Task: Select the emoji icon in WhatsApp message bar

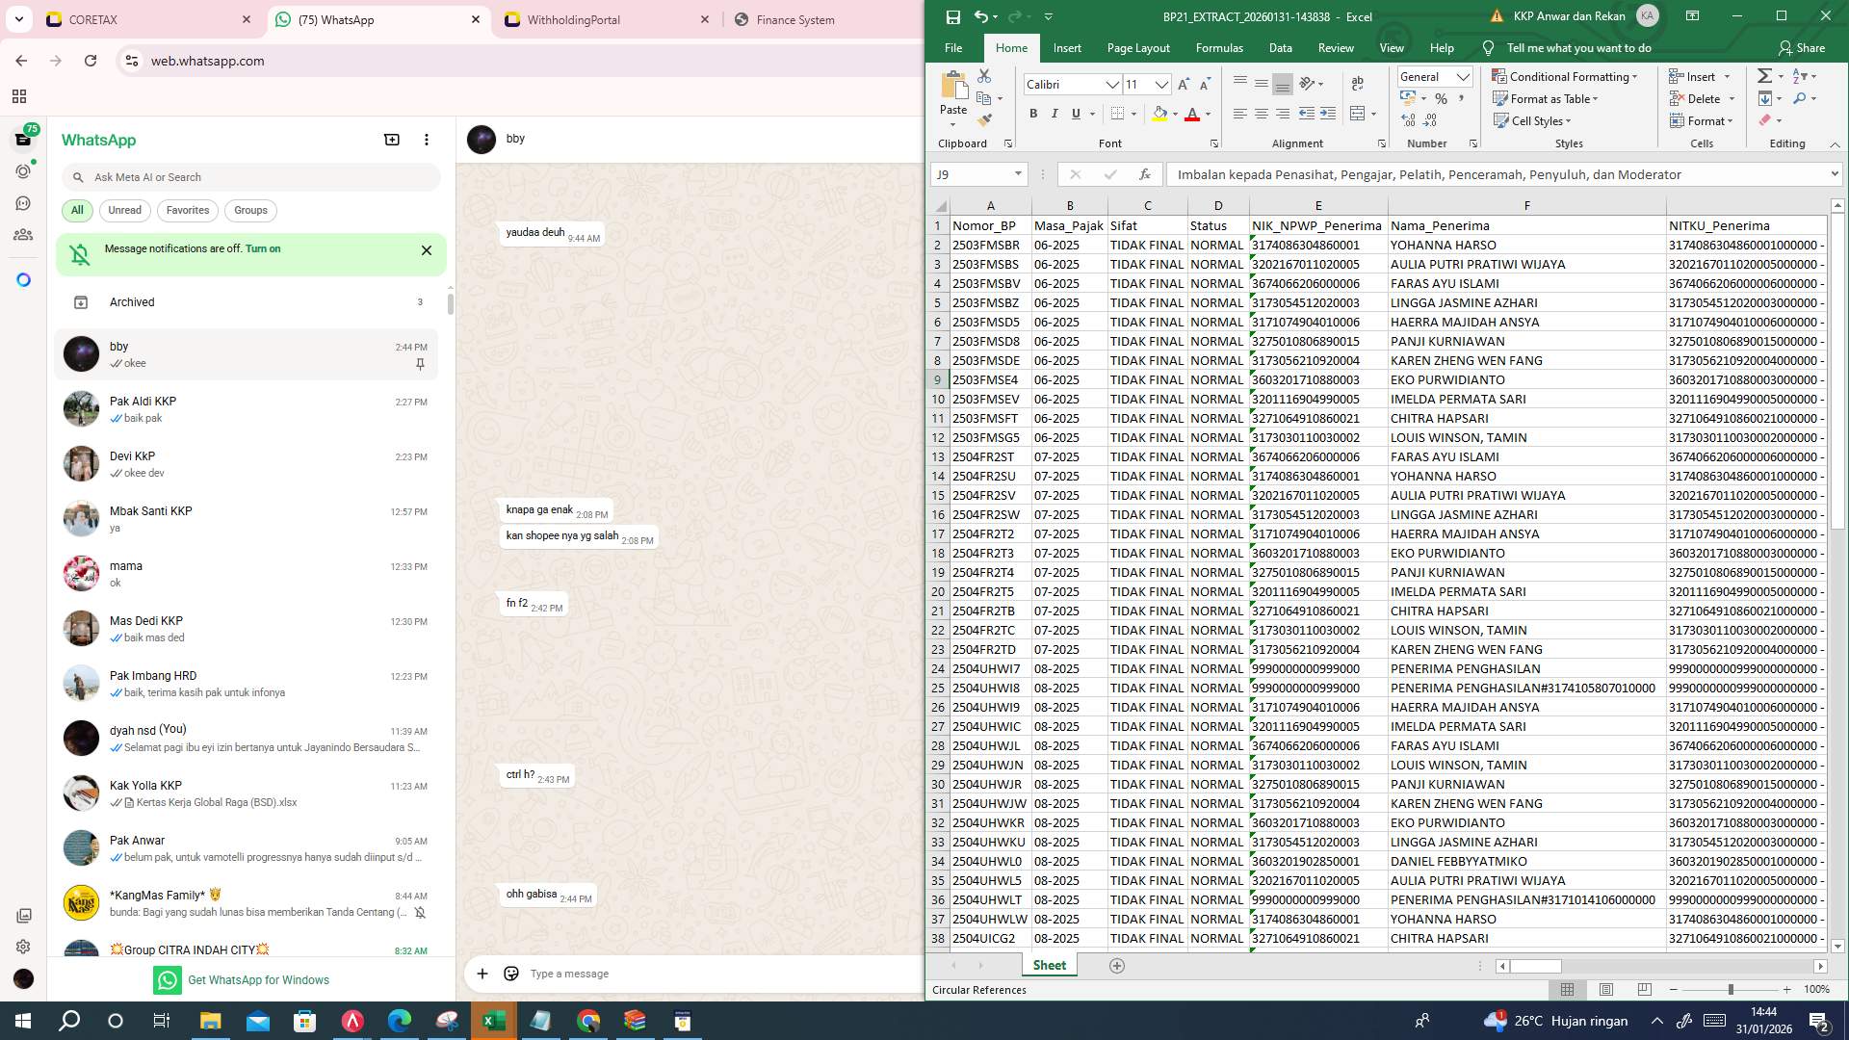Action: (x=511, y=974)
